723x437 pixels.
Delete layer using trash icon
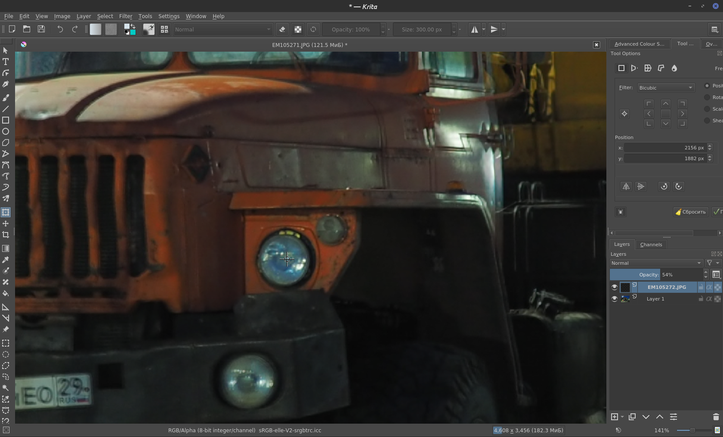point(716,417)
